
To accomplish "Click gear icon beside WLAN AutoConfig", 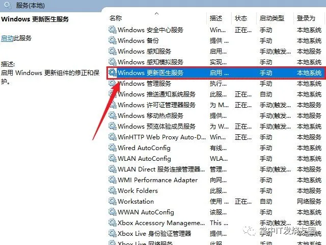I will point(113,158).
